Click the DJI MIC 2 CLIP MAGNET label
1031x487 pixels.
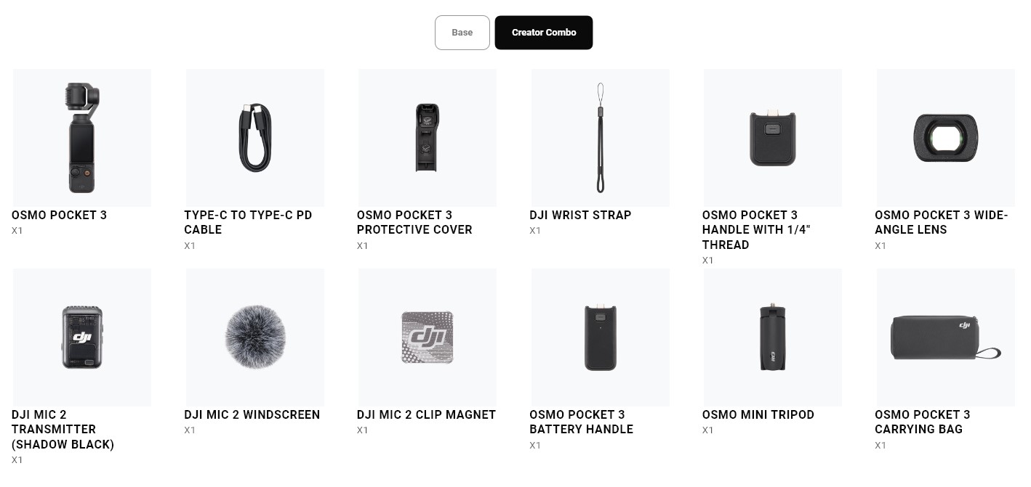point(427,414)
